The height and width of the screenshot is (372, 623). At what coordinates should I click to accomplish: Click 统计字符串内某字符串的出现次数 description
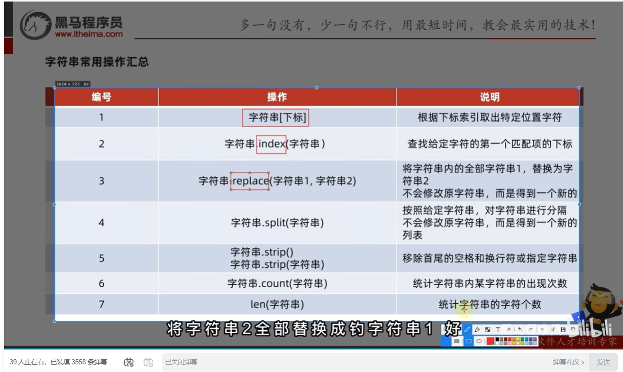pos(489,283)
